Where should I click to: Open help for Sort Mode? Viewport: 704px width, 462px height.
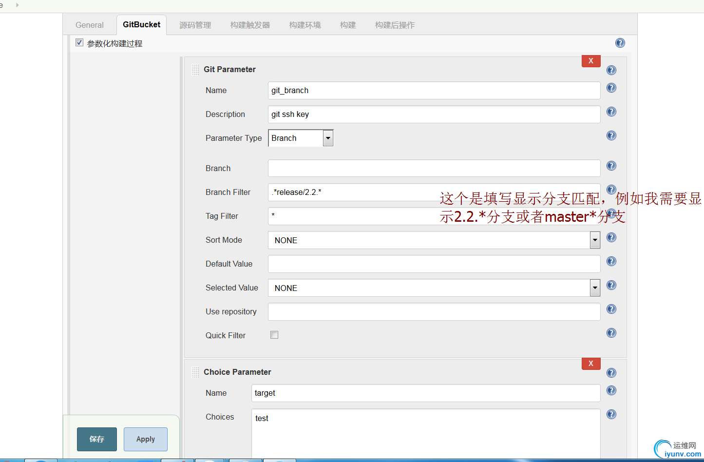pos(611,237)
